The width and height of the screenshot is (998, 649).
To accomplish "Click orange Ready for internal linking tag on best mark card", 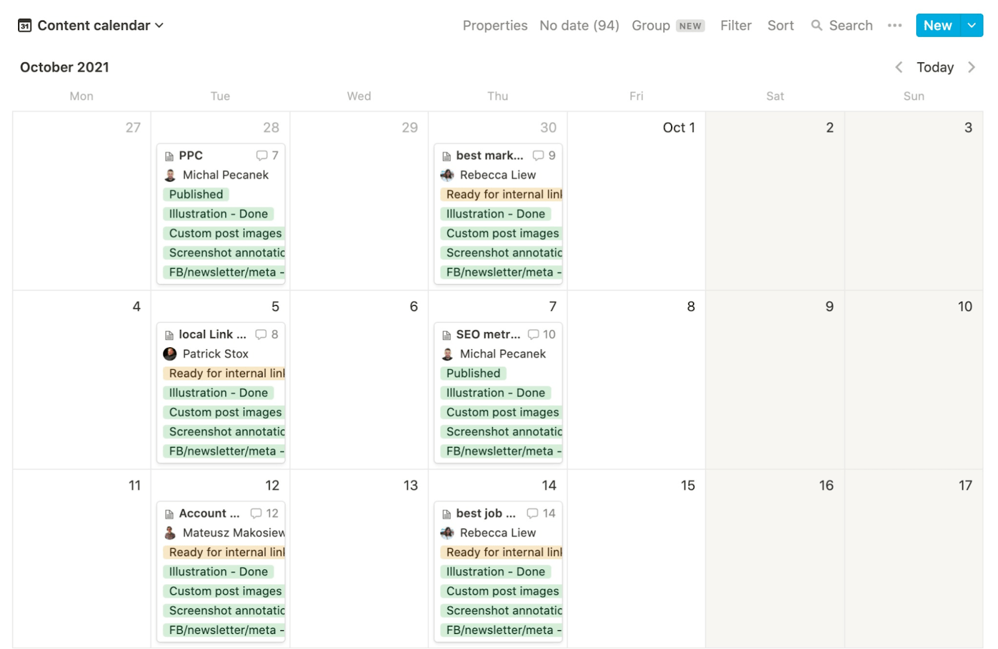I will pos(503,195).
